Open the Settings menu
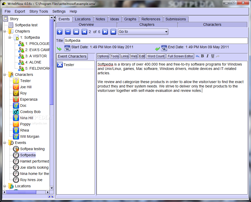This screenshot has width=251, height=202. [x=59, y=11]
